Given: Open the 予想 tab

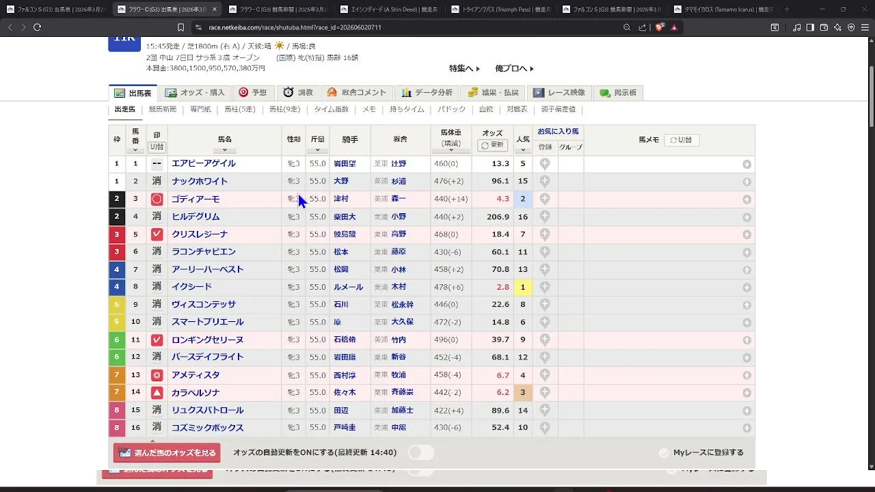Looking at the screenshot, I should [x=253, y=93].
